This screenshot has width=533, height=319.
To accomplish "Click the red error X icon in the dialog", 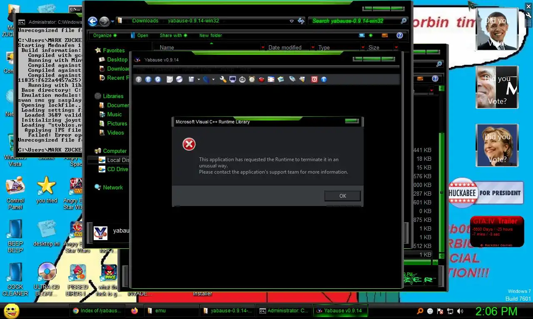I will [189, 144].
